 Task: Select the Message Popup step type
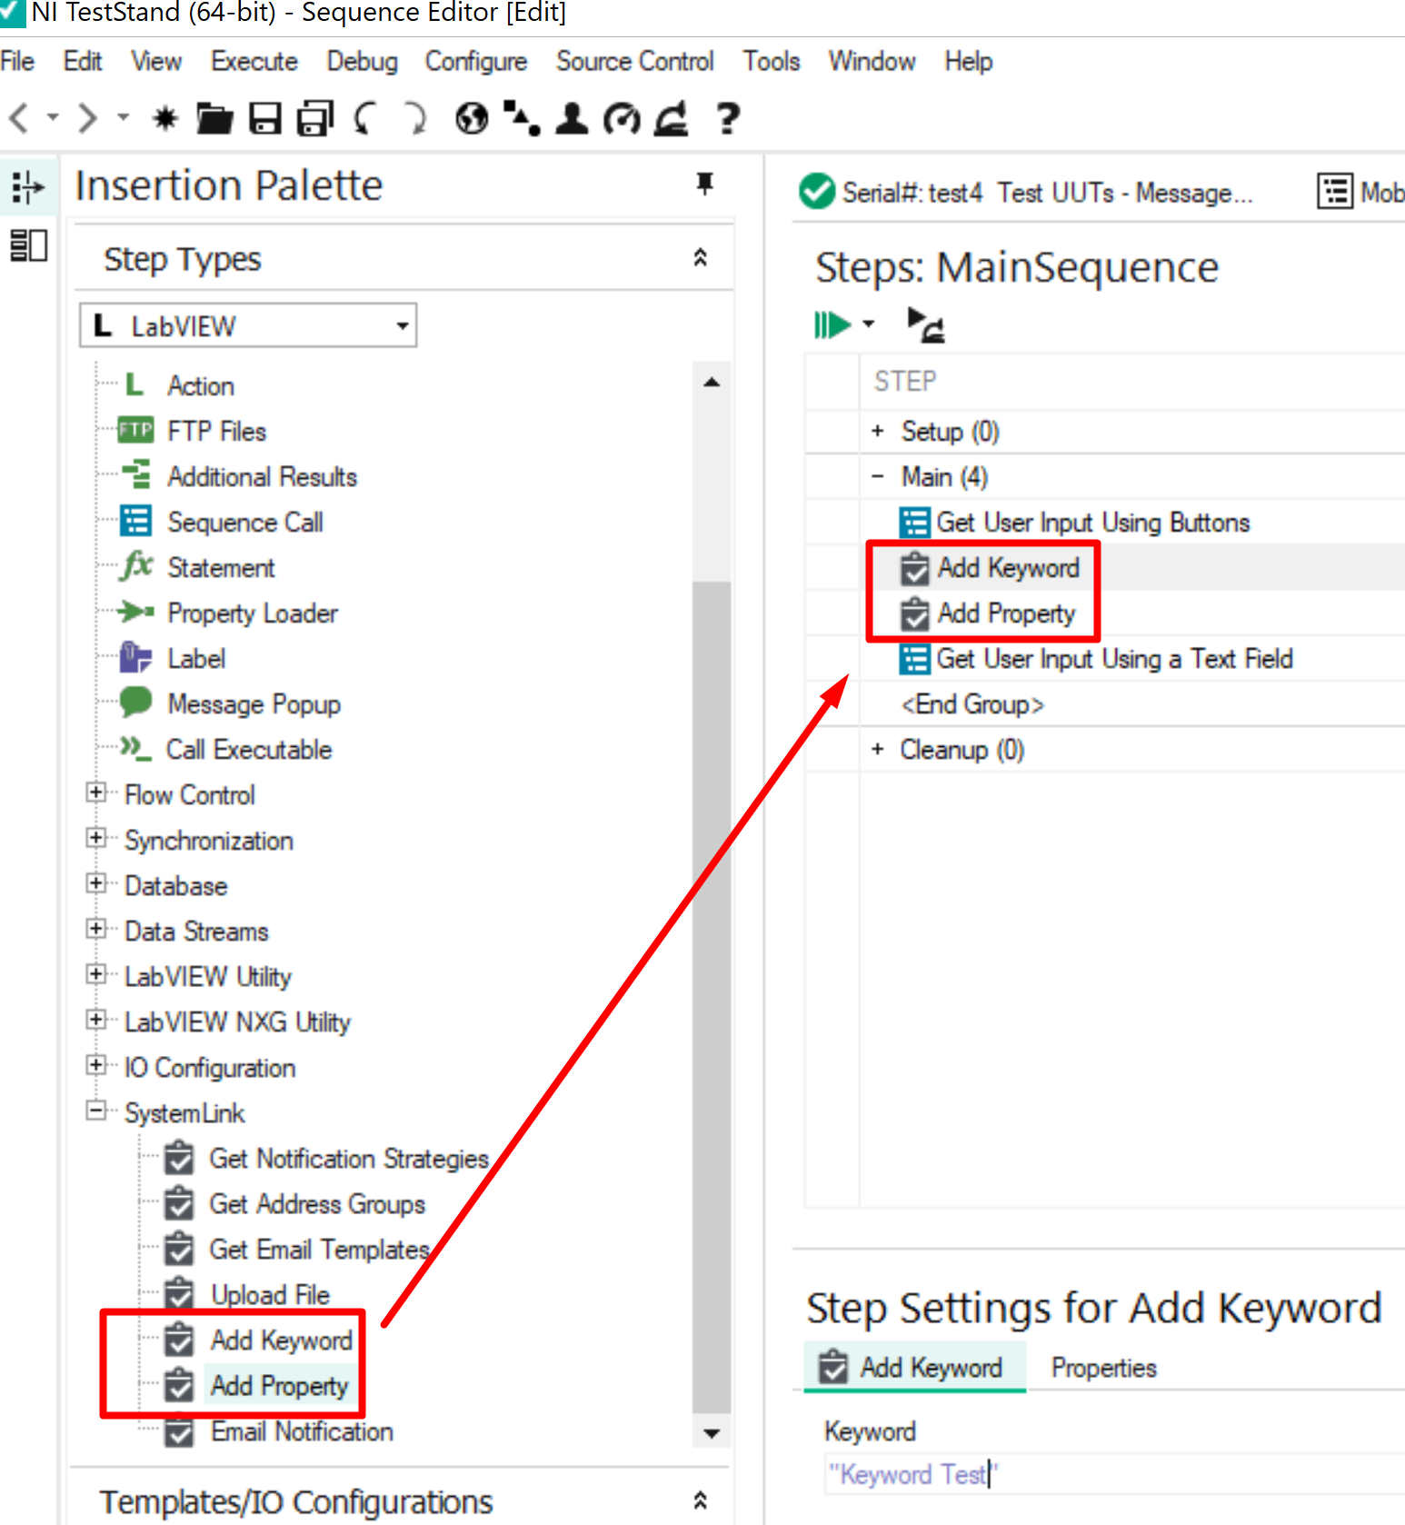click(254, 703)
